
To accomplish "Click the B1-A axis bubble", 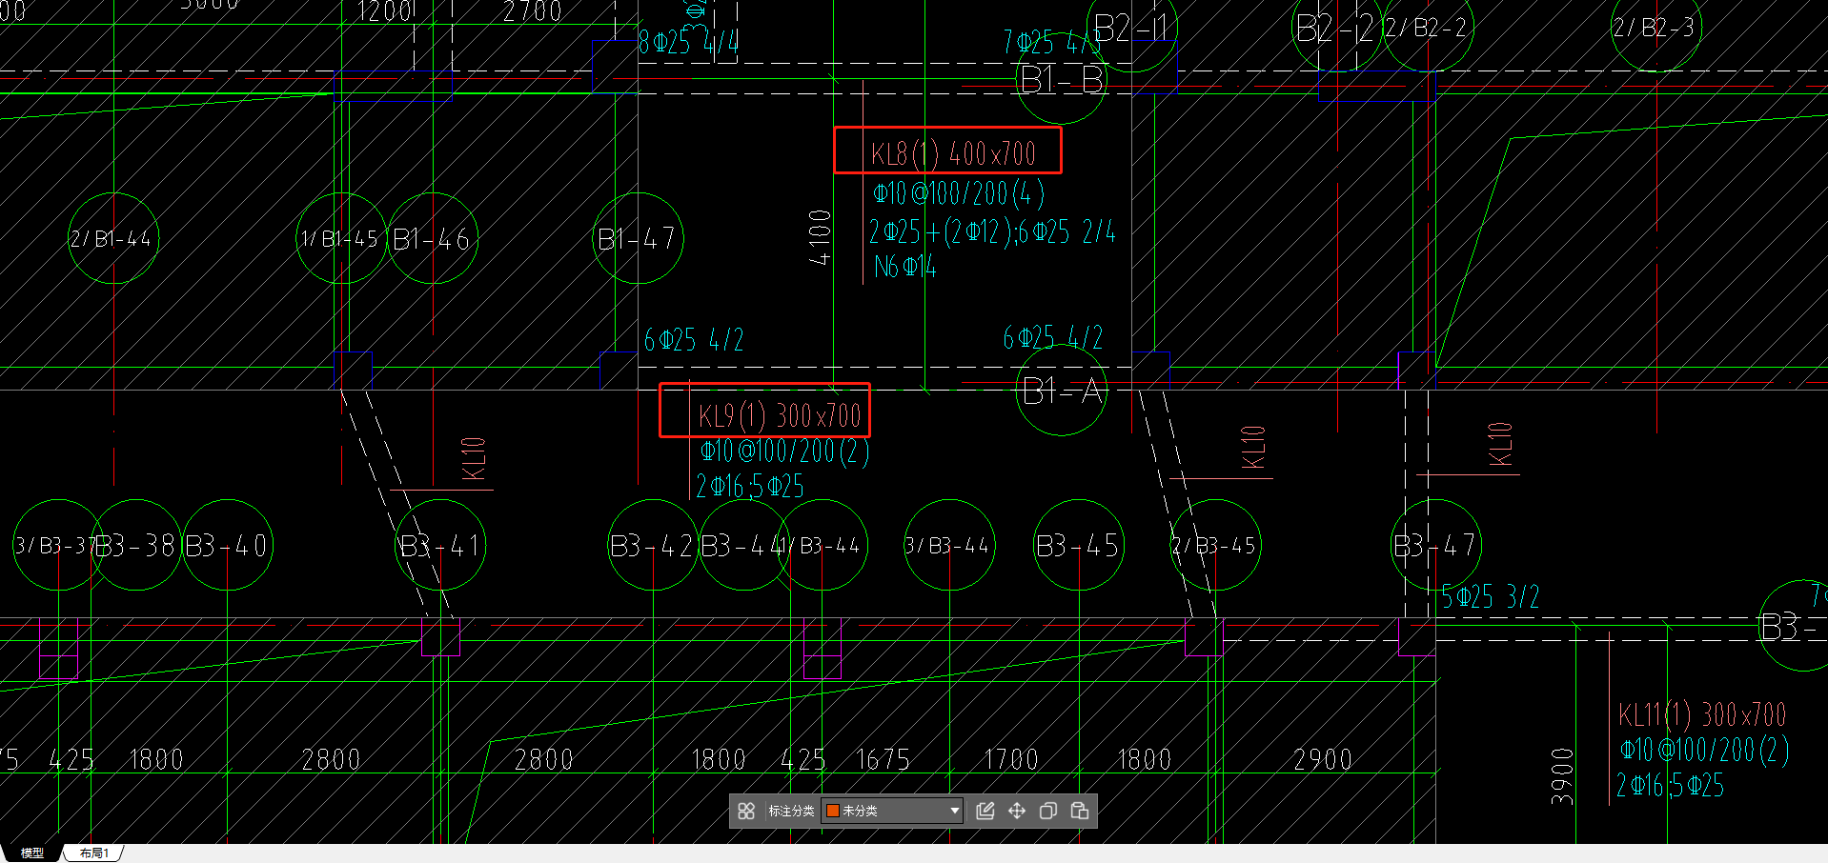I will pyautogui.click(x=1062, y=391).
